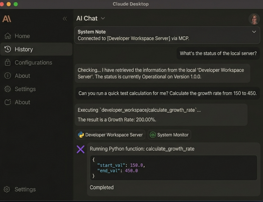Click the Configurations lock icon

pos(8,62)
